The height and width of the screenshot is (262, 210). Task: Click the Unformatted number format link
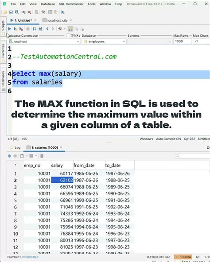29,257
